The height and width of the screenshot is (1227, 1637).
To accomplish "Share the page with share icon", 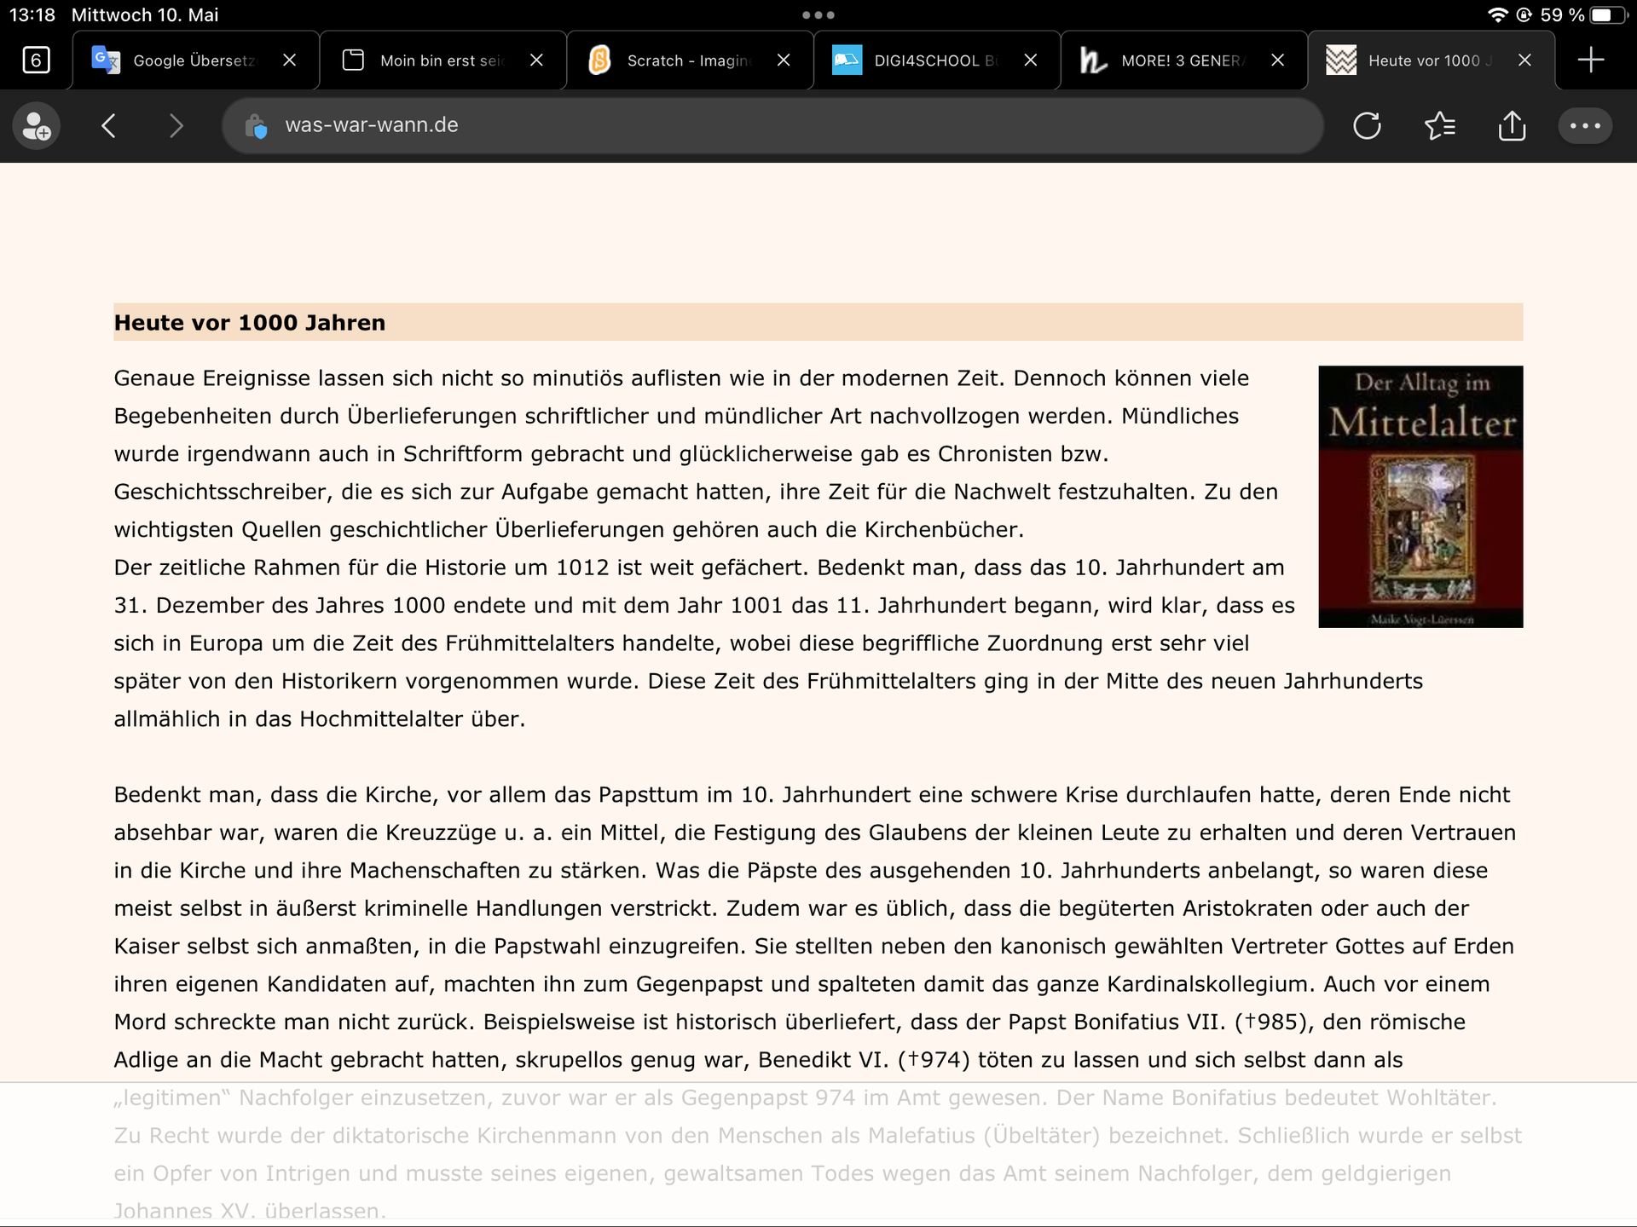I will pos(1512,126).
